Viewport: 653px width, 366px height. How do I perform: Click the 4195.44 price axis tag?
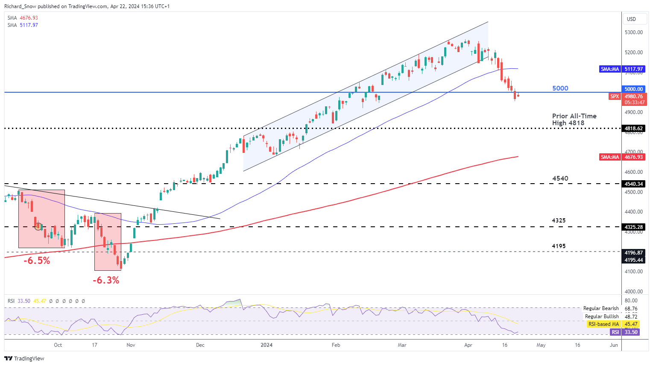(634, 260)
